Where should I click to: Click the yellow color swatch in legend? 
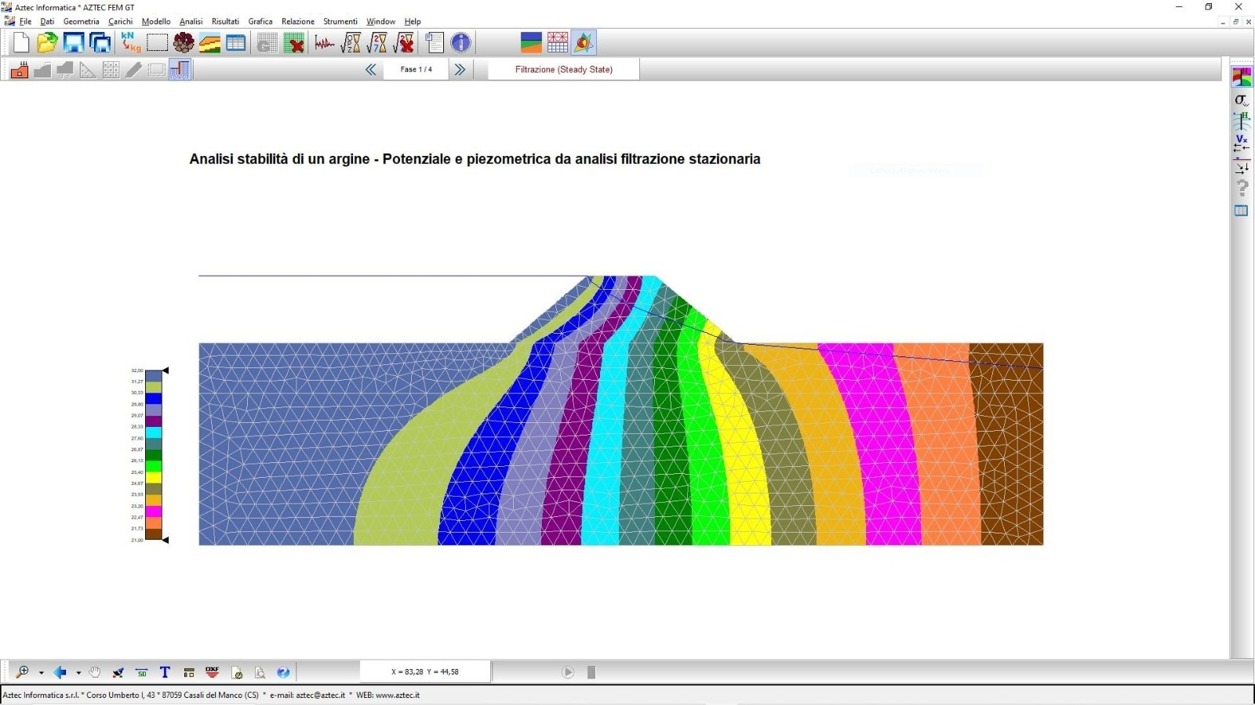pyautogui.click(x=154, y=477)
